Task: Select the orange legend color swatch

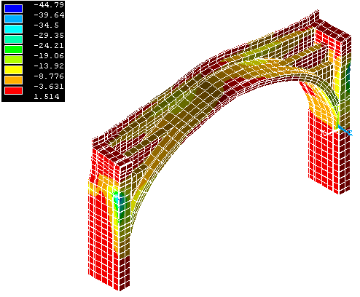Action: [x=14, y=80]
